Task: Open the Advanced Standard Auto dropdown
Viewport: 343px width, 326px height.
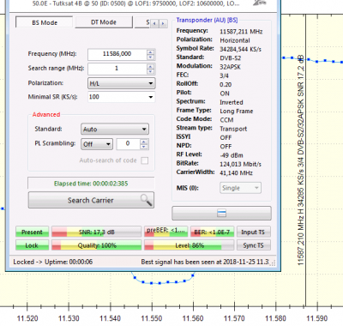Action: point(115,130)
